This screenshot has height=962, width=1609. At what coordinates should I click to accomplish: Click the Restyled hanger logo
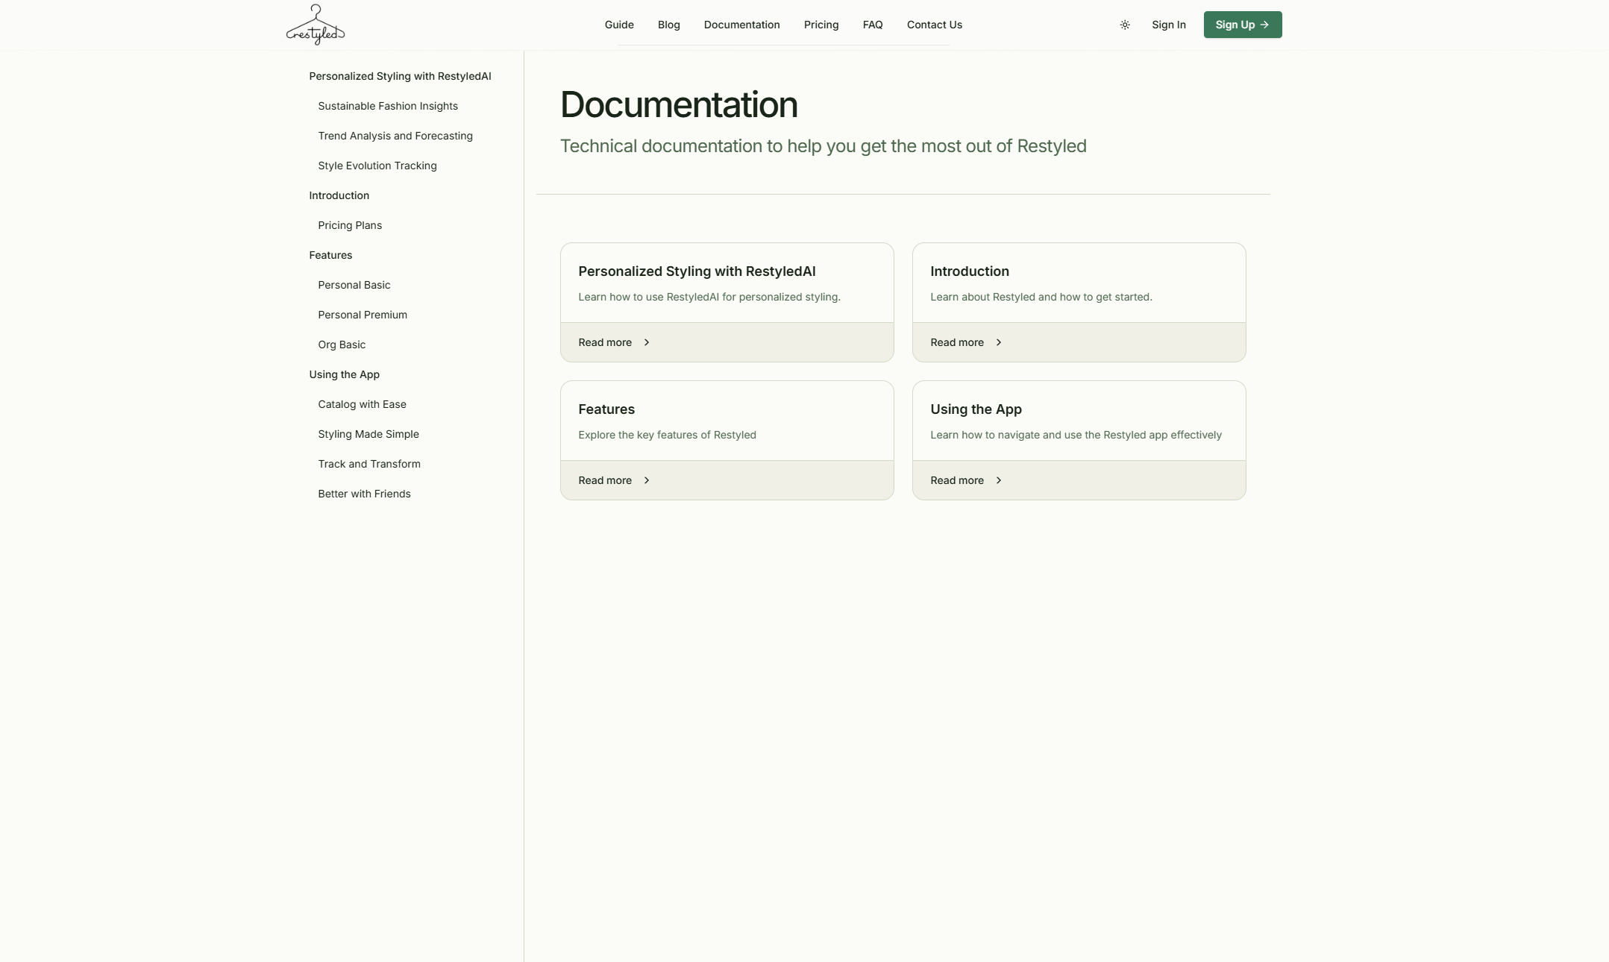click(315, 25)
